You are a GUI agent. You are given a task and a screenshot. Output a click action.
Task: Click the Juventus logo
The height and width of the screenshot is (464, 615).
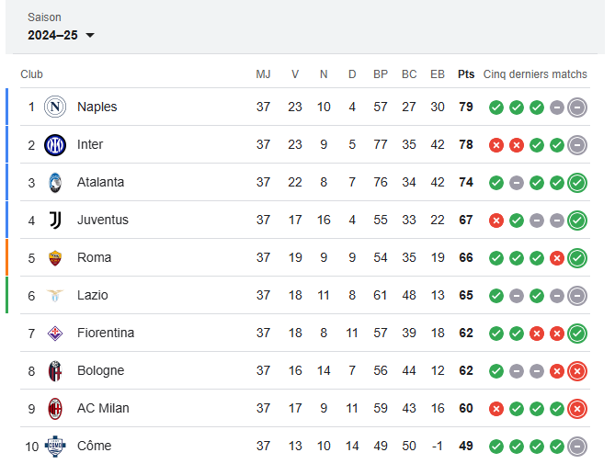[x=55, y=220]
